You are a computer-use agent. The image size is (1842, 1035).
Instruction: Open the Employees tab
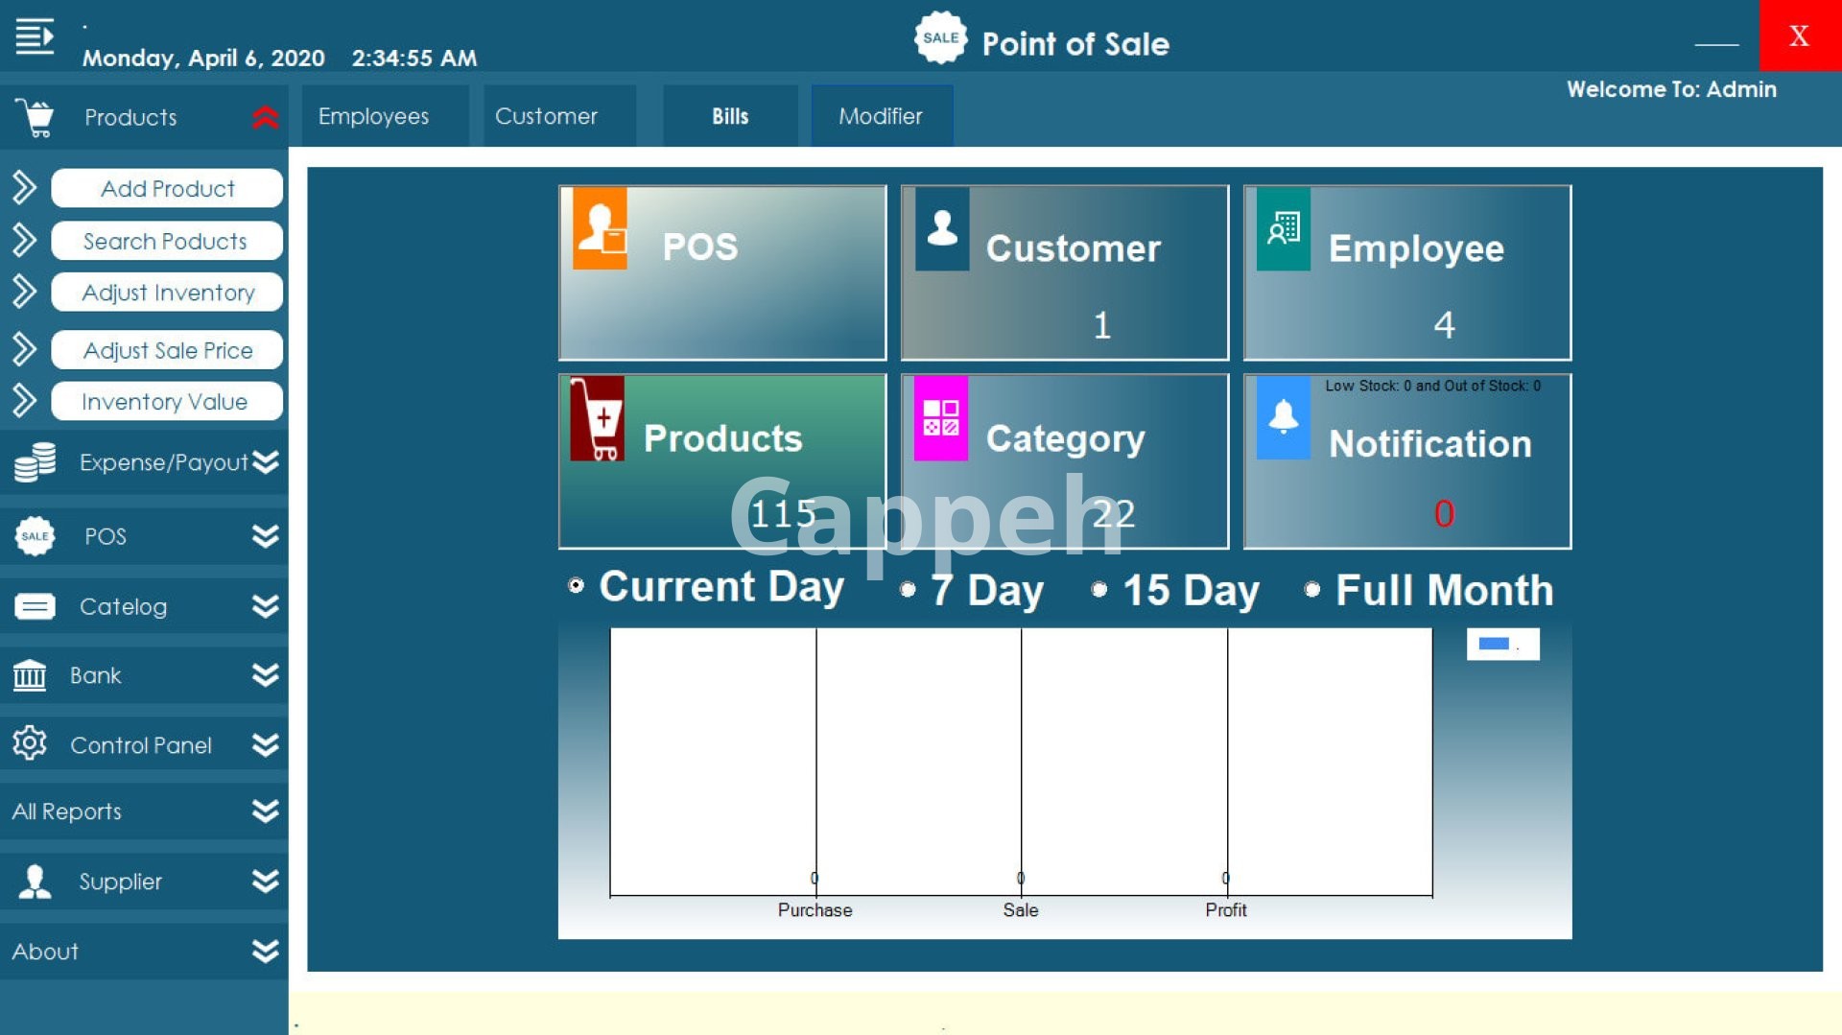[374, 116]
